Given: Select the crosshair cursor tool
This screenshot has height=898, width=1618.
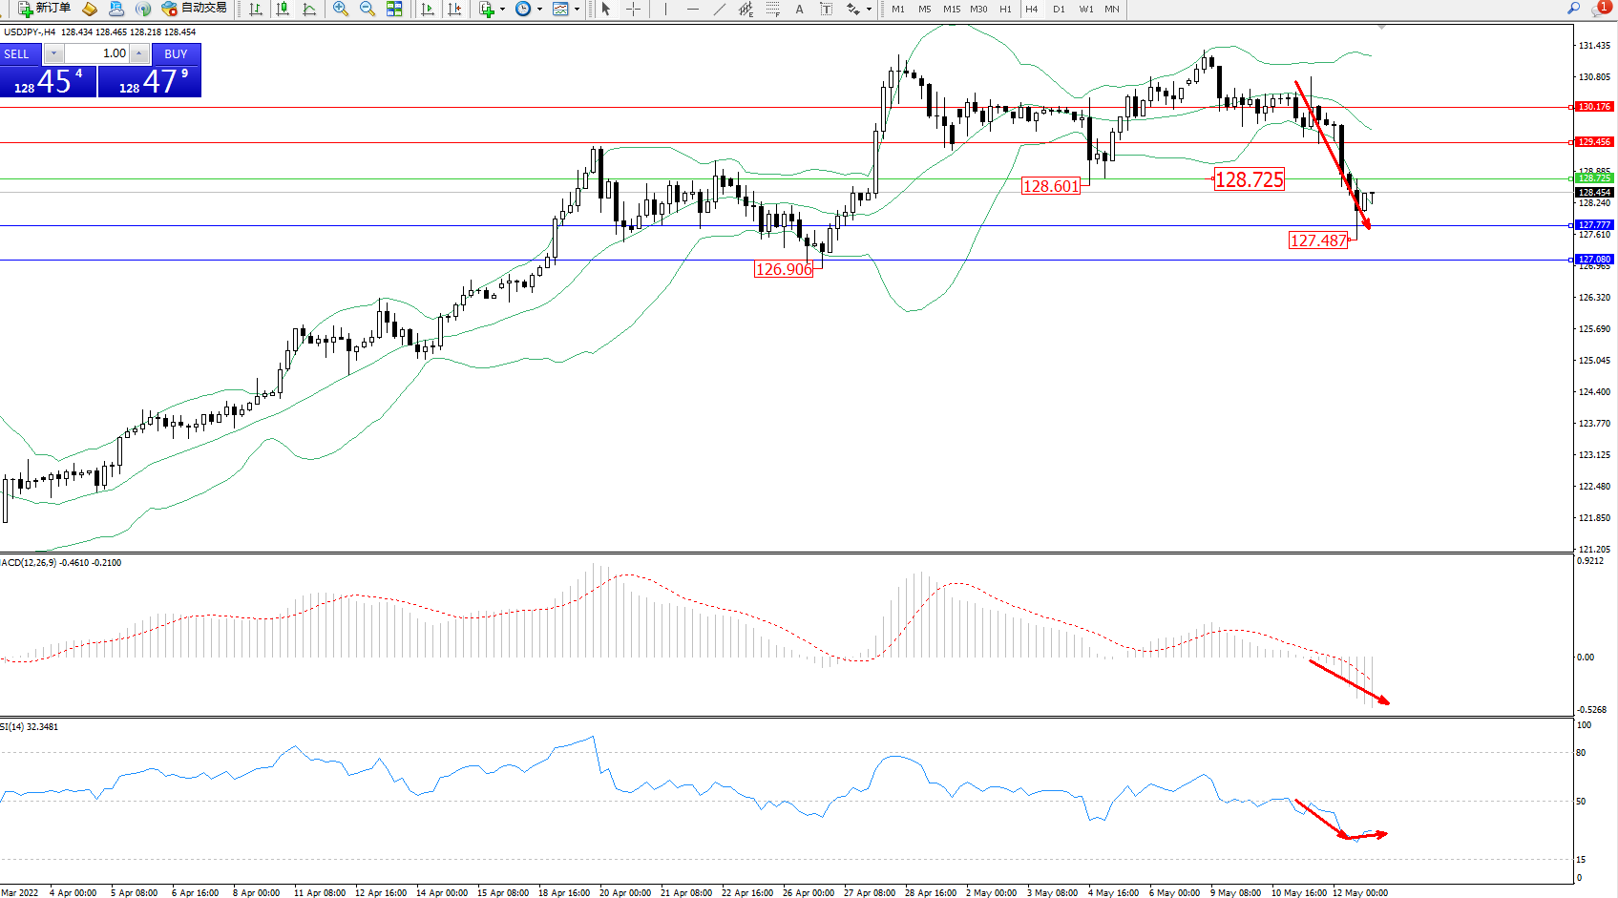Looking at the screenshot, I should (633, 9).
